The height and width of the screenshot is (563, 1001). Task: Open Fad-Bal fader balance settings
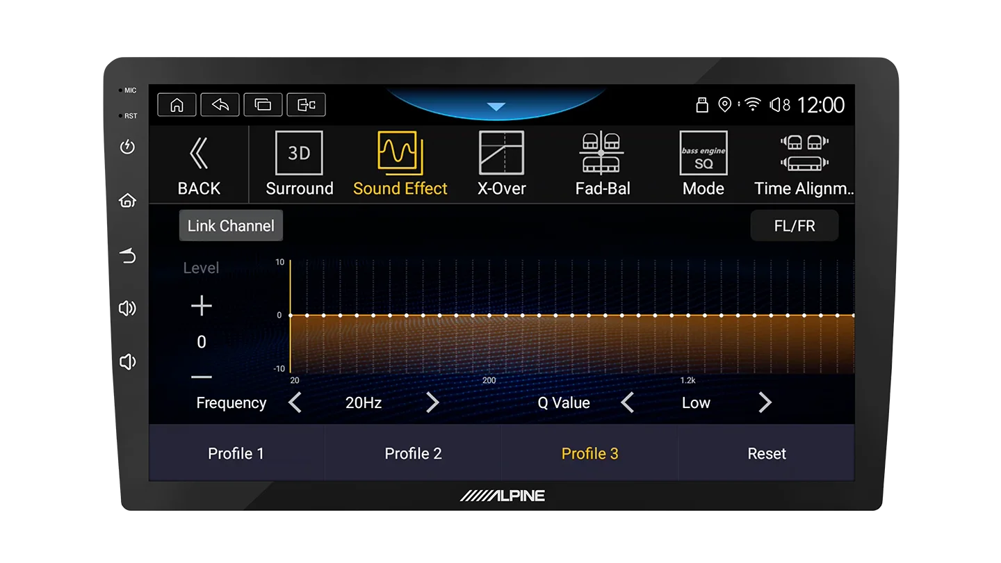tap(602, 164)
